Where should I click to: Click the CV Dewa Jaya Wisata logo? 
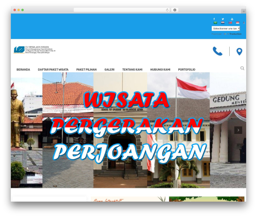(x=34, y=50)
